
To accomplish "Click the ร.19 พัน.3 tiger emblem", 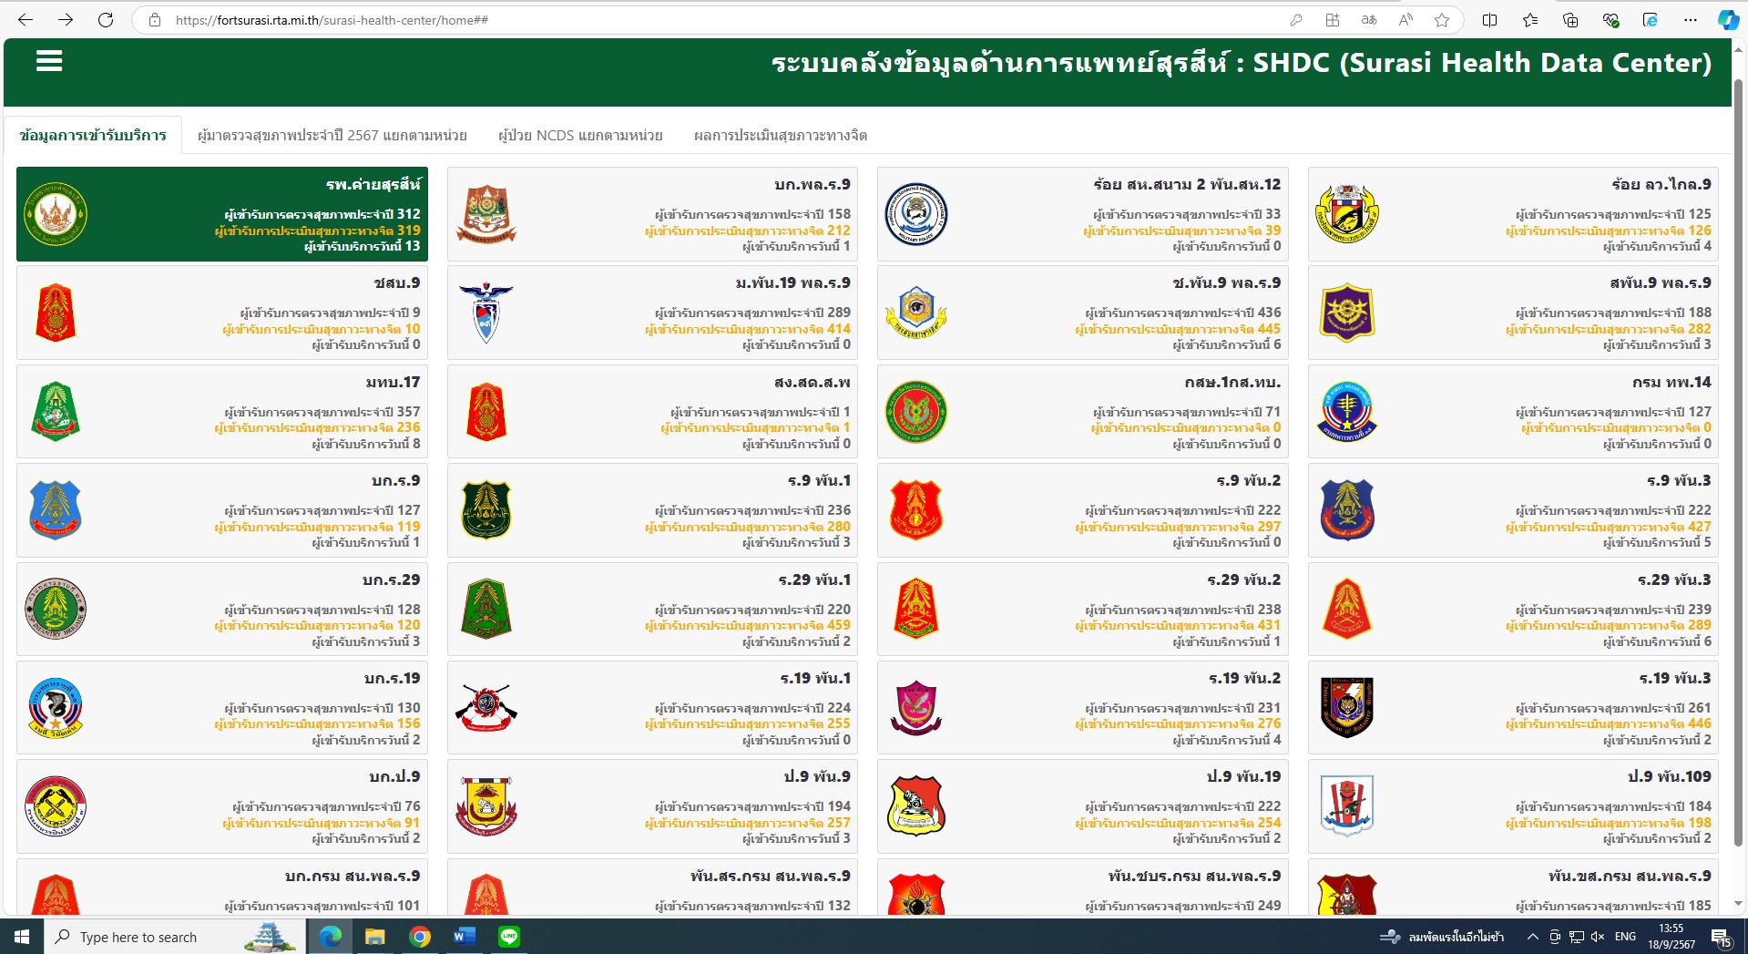I will (x=1346, y=708).
